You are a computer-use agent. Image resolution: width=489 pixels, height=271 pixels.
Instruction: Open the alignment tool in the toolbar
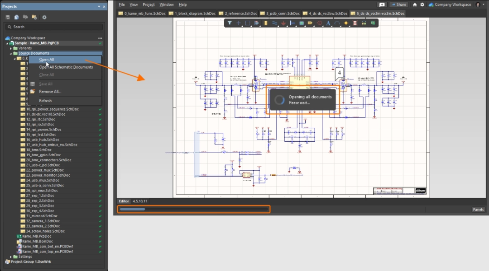pyautogui.click(x=257, y=23)
